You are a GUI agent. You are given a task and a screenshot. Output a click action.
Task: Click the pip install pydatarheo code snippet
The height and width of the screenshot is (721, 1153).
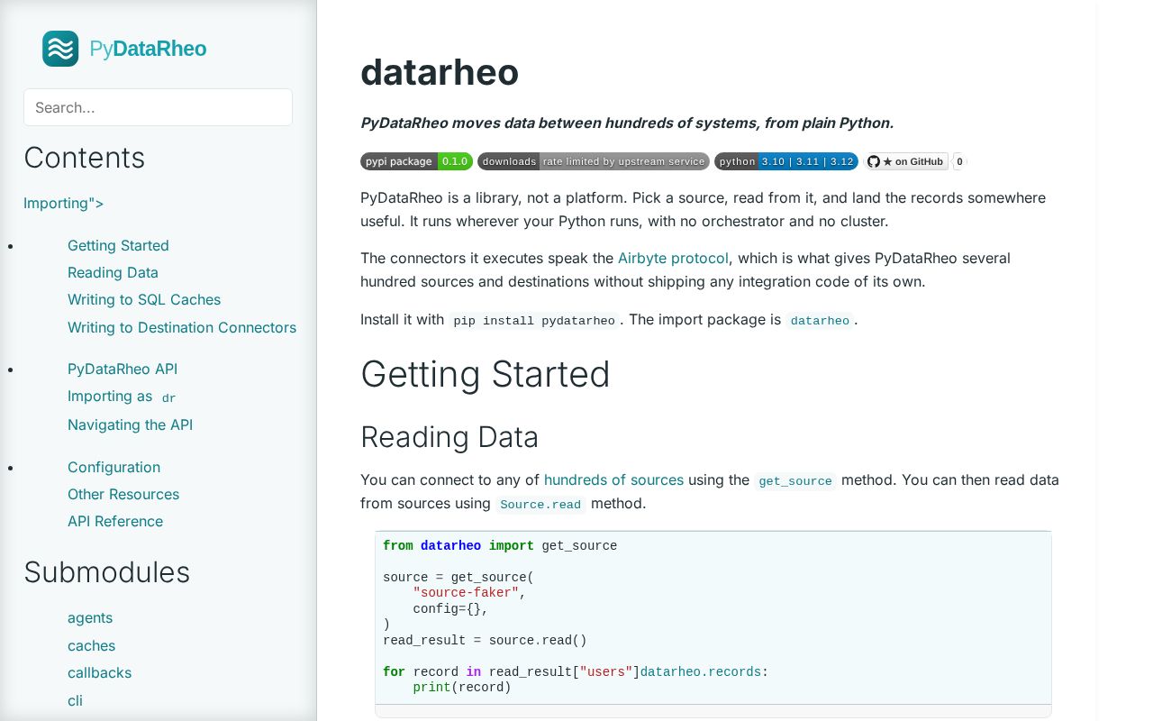[534, 320]
